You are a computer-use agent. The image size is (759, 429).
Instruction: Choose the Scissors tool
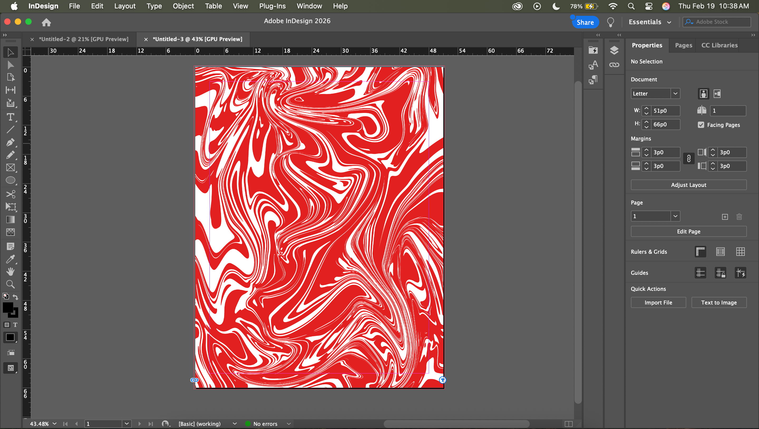coord(10,194)
